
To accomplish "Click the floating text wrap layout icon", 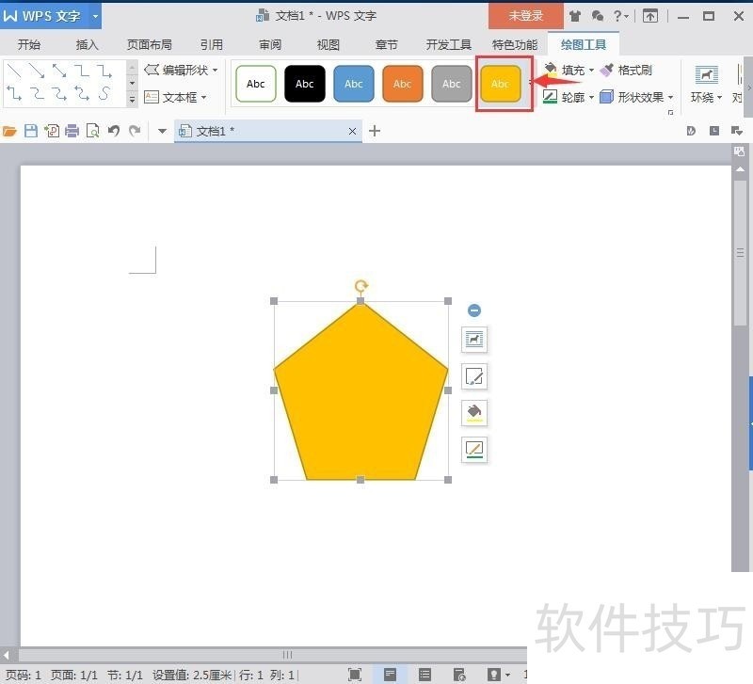I will point(474,340).
